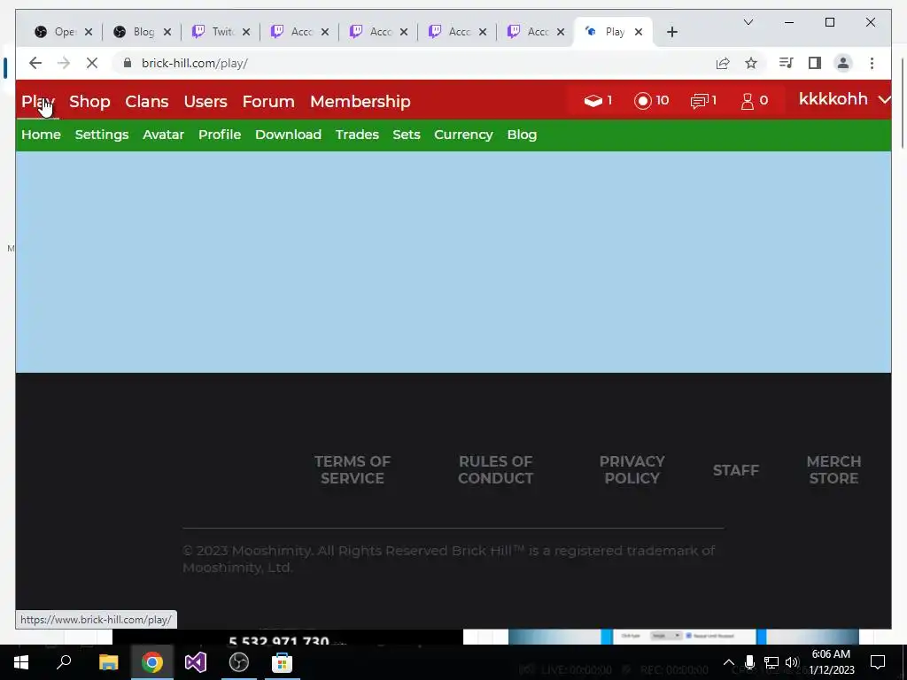
Task: Open a new browser tab
Action: pos(671,32)
